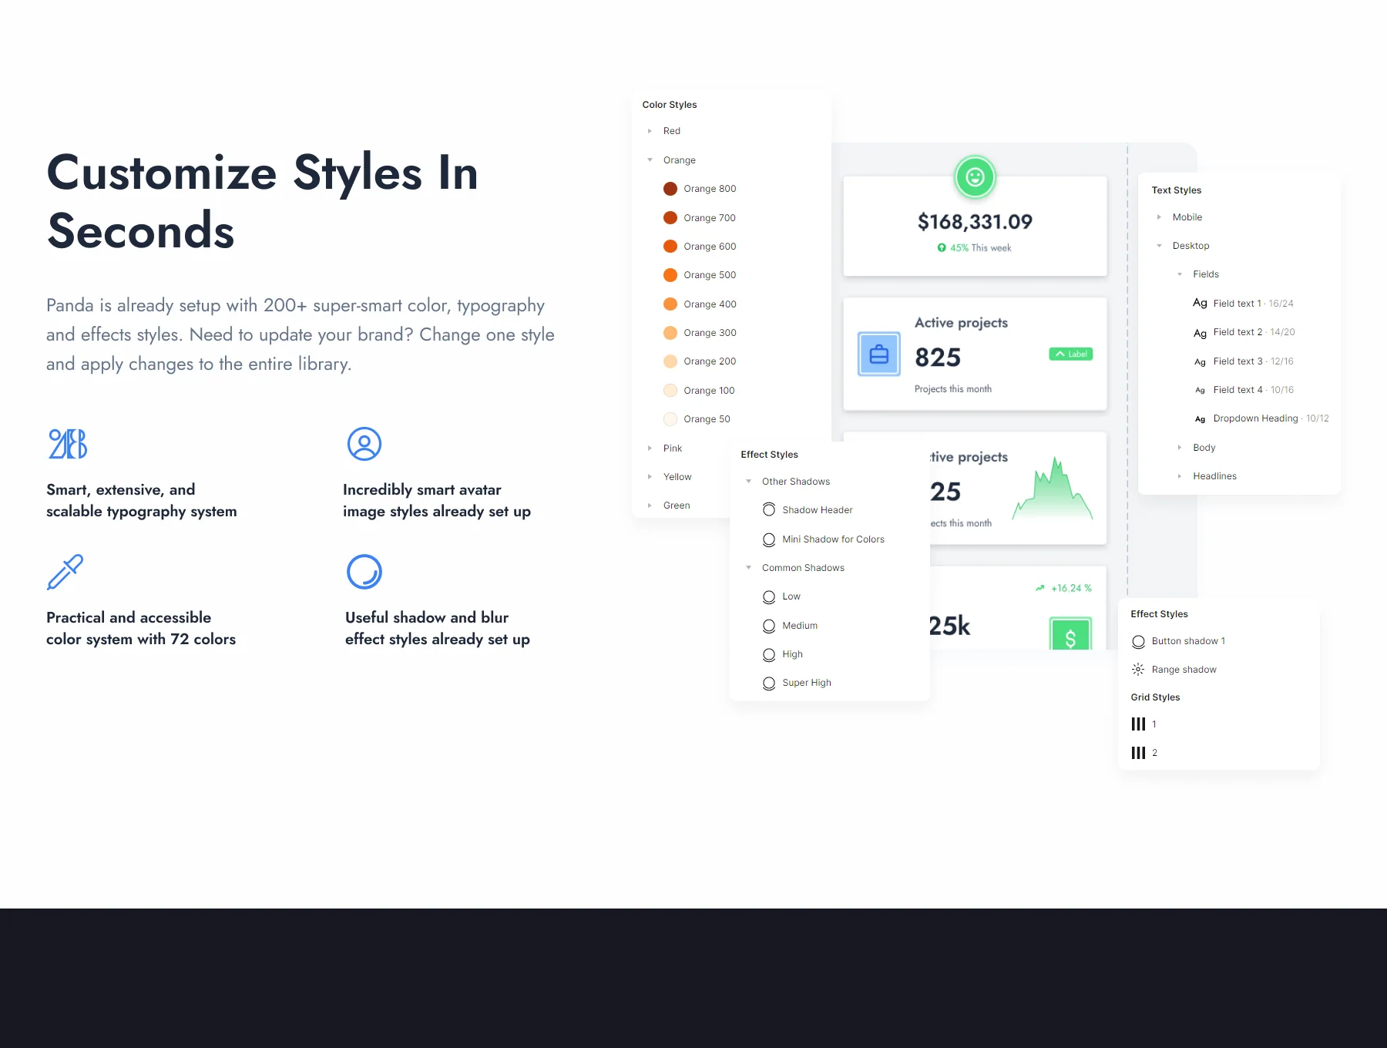The image size is (1387, 1048).
Task: Expand the Pink color group
Action: click(x=650, y=448)
